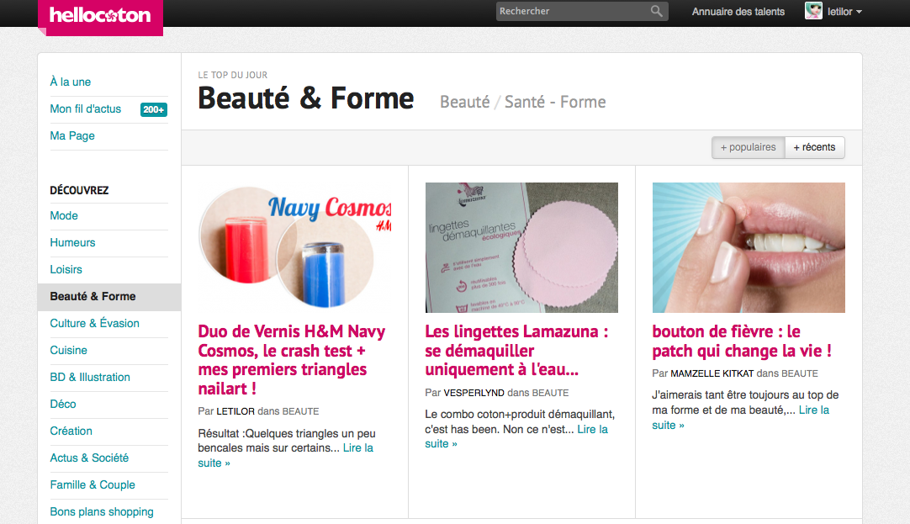Click author MAMZELLE KITKAT
The width and height of the screenshot is (910, 524).
[x=712, y=373]
